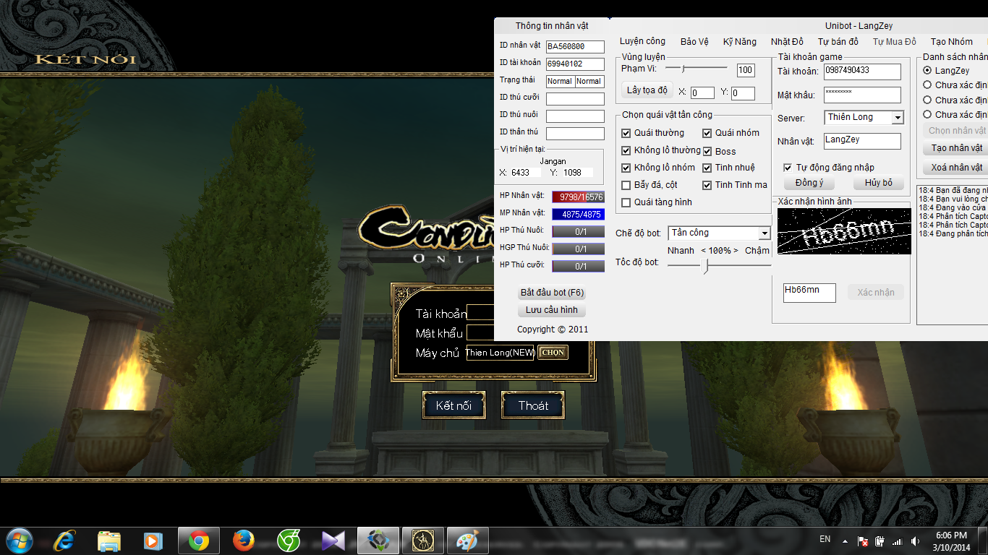Open the Chế độ bot dropdown
988x555 pixels.
point(765,233)
